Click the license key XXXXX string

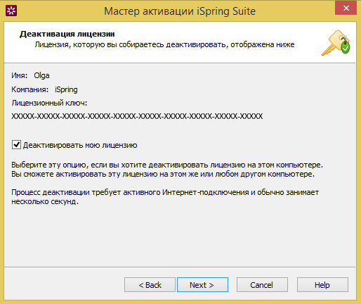pyautogui.click(x=137, y=116)
